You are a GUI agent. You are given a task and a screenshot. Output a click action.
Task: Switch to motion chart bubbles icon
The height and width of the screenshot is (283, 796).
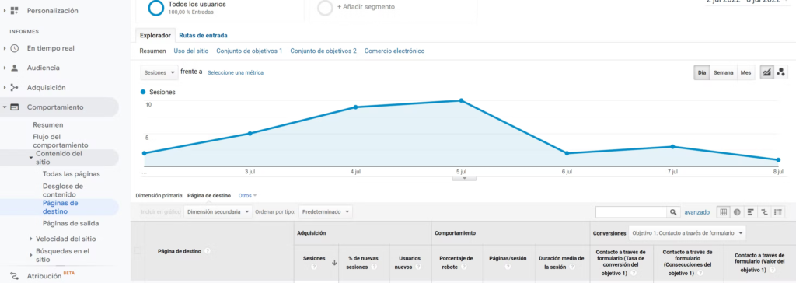[x=780, y=72]
